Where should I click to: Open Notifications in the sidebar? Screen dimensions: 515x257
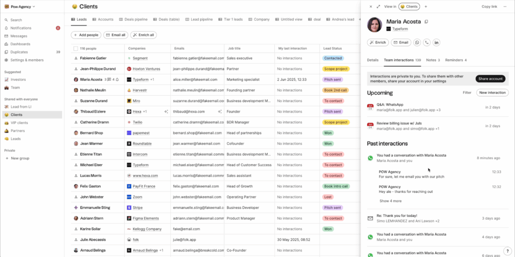[x=21, y=28]
